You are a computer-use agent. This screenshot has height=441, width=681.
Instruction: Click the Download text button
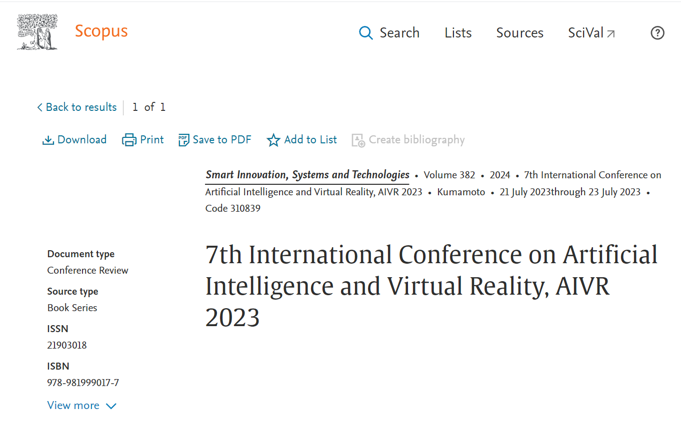click(x=82, y=140)
